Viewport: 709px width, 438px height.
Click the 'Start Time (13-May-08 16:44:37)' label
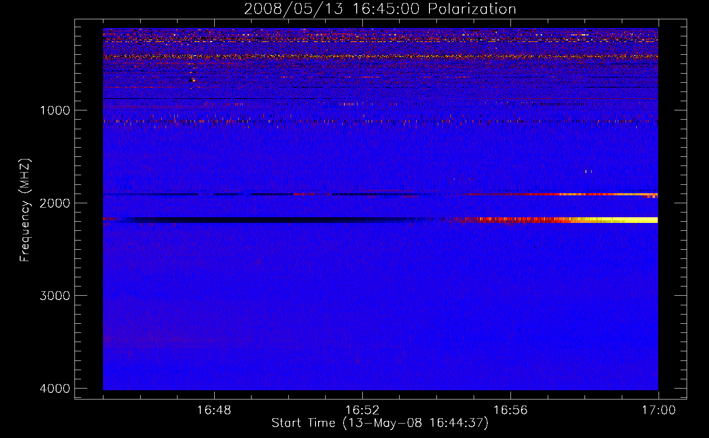[x=379, y=423]
